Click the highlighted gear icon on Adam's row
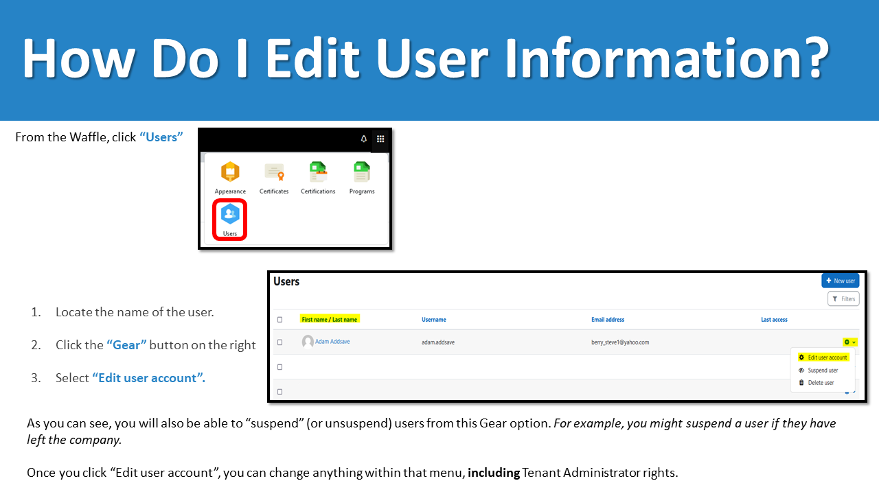Viewport: 879px width, 494px height. tap(847, 342)
